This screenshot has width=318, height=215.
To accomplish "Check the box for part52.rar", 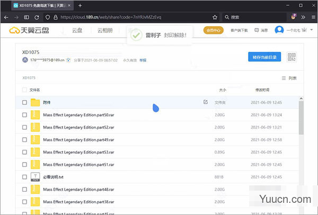I will [24, 127].
